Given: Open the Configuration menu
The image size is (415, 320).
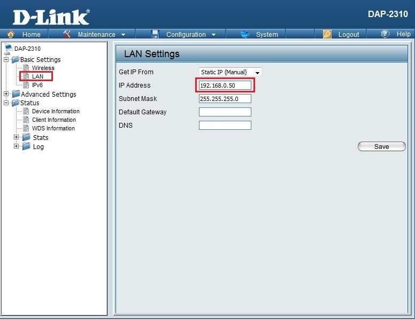Looking at the screenshot, I should [x=191, y=34].
